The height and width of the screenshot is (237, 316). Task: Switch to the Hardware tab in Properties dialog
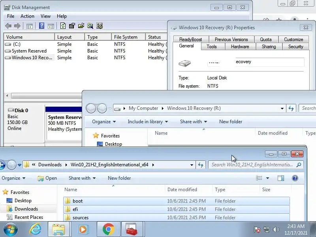click(x=240, y=47)
